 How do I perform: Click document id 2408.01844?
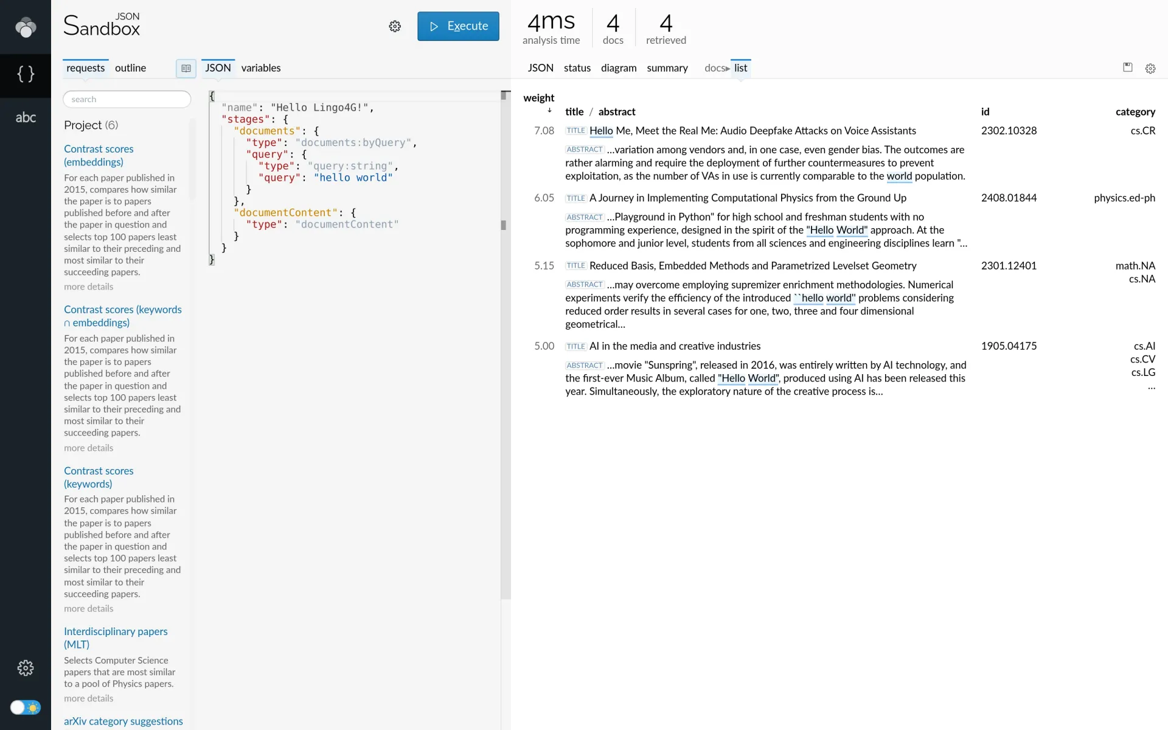1009,198
